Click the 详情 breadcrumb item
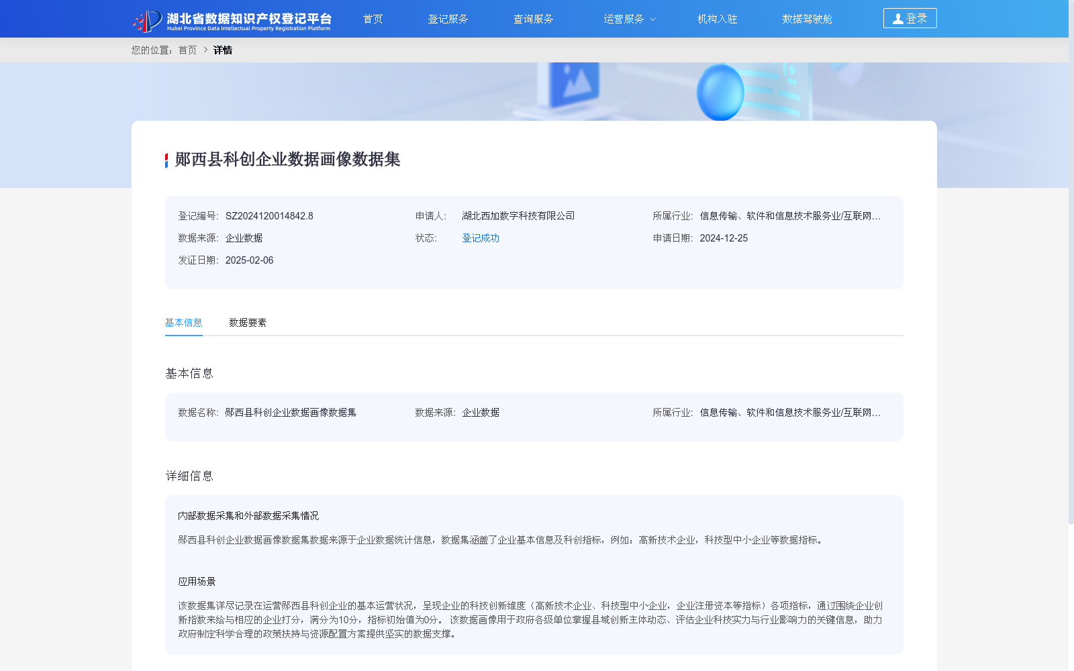The height and width of the screenshot is (671, 1074). tap(223, 50)
